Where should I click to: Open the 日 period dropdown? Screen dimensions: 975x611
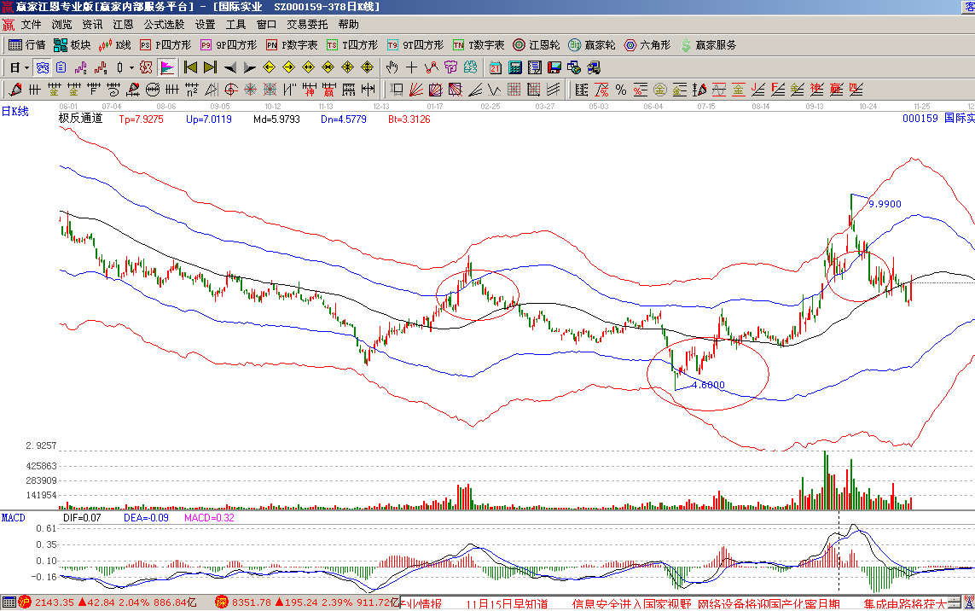(19, 67)
